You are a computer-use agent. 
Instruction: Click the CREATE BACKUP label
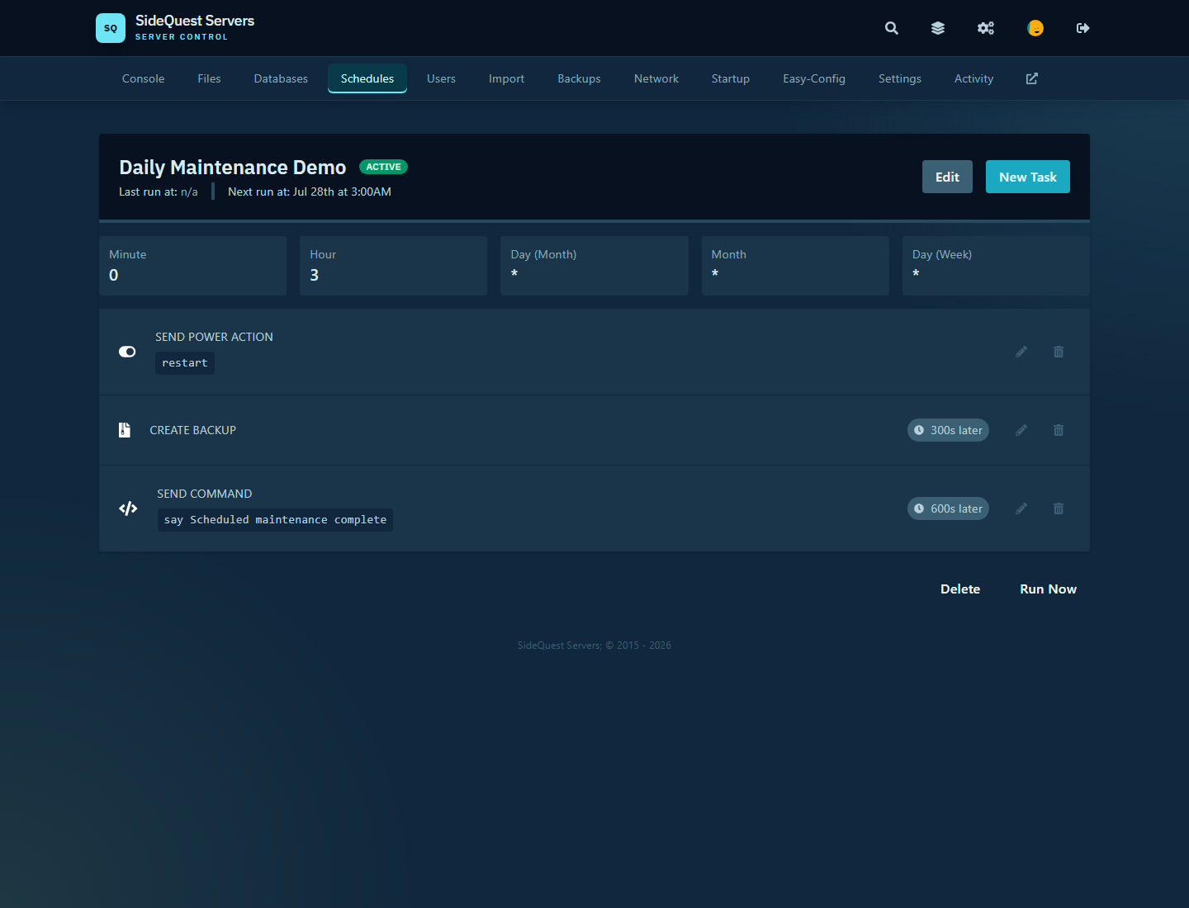click(x=193, y=430)
